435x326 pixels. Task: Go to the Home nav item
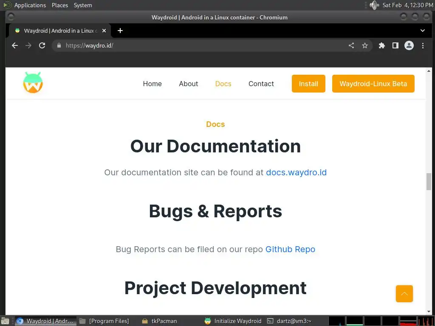(x=153, y=84)
